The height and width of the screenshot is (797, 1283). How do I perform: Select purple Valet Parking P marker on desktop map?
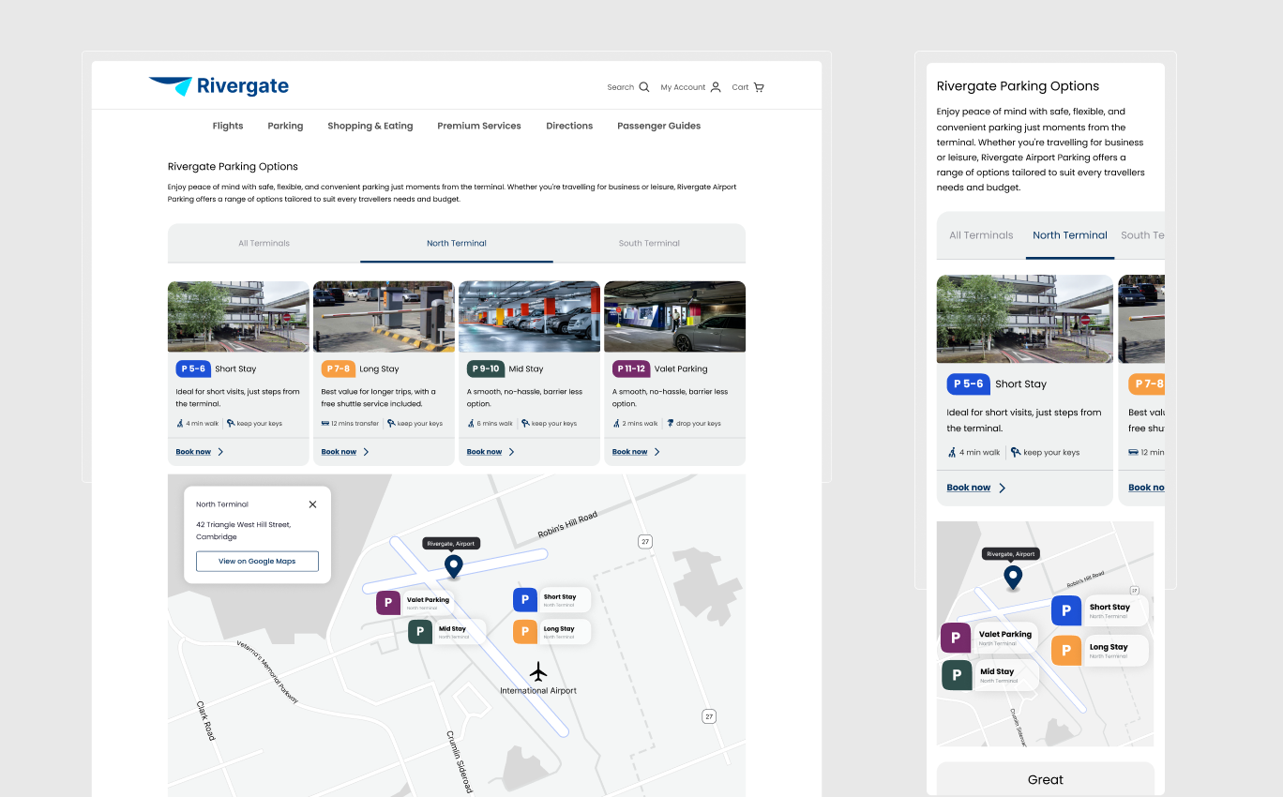pyautogui.click(x=388, y=603)
